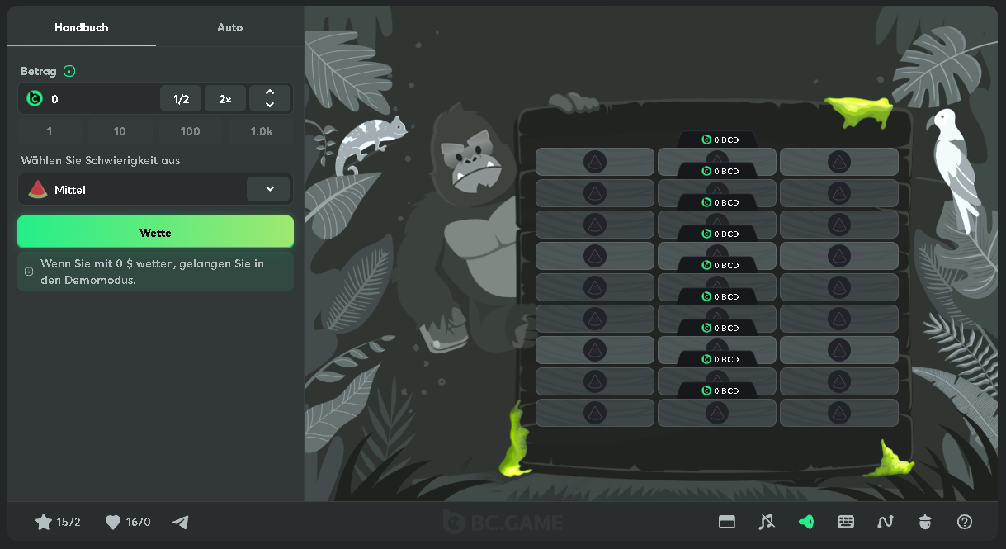
Task: Switch to the Auto tab
Action: point(229,27)
